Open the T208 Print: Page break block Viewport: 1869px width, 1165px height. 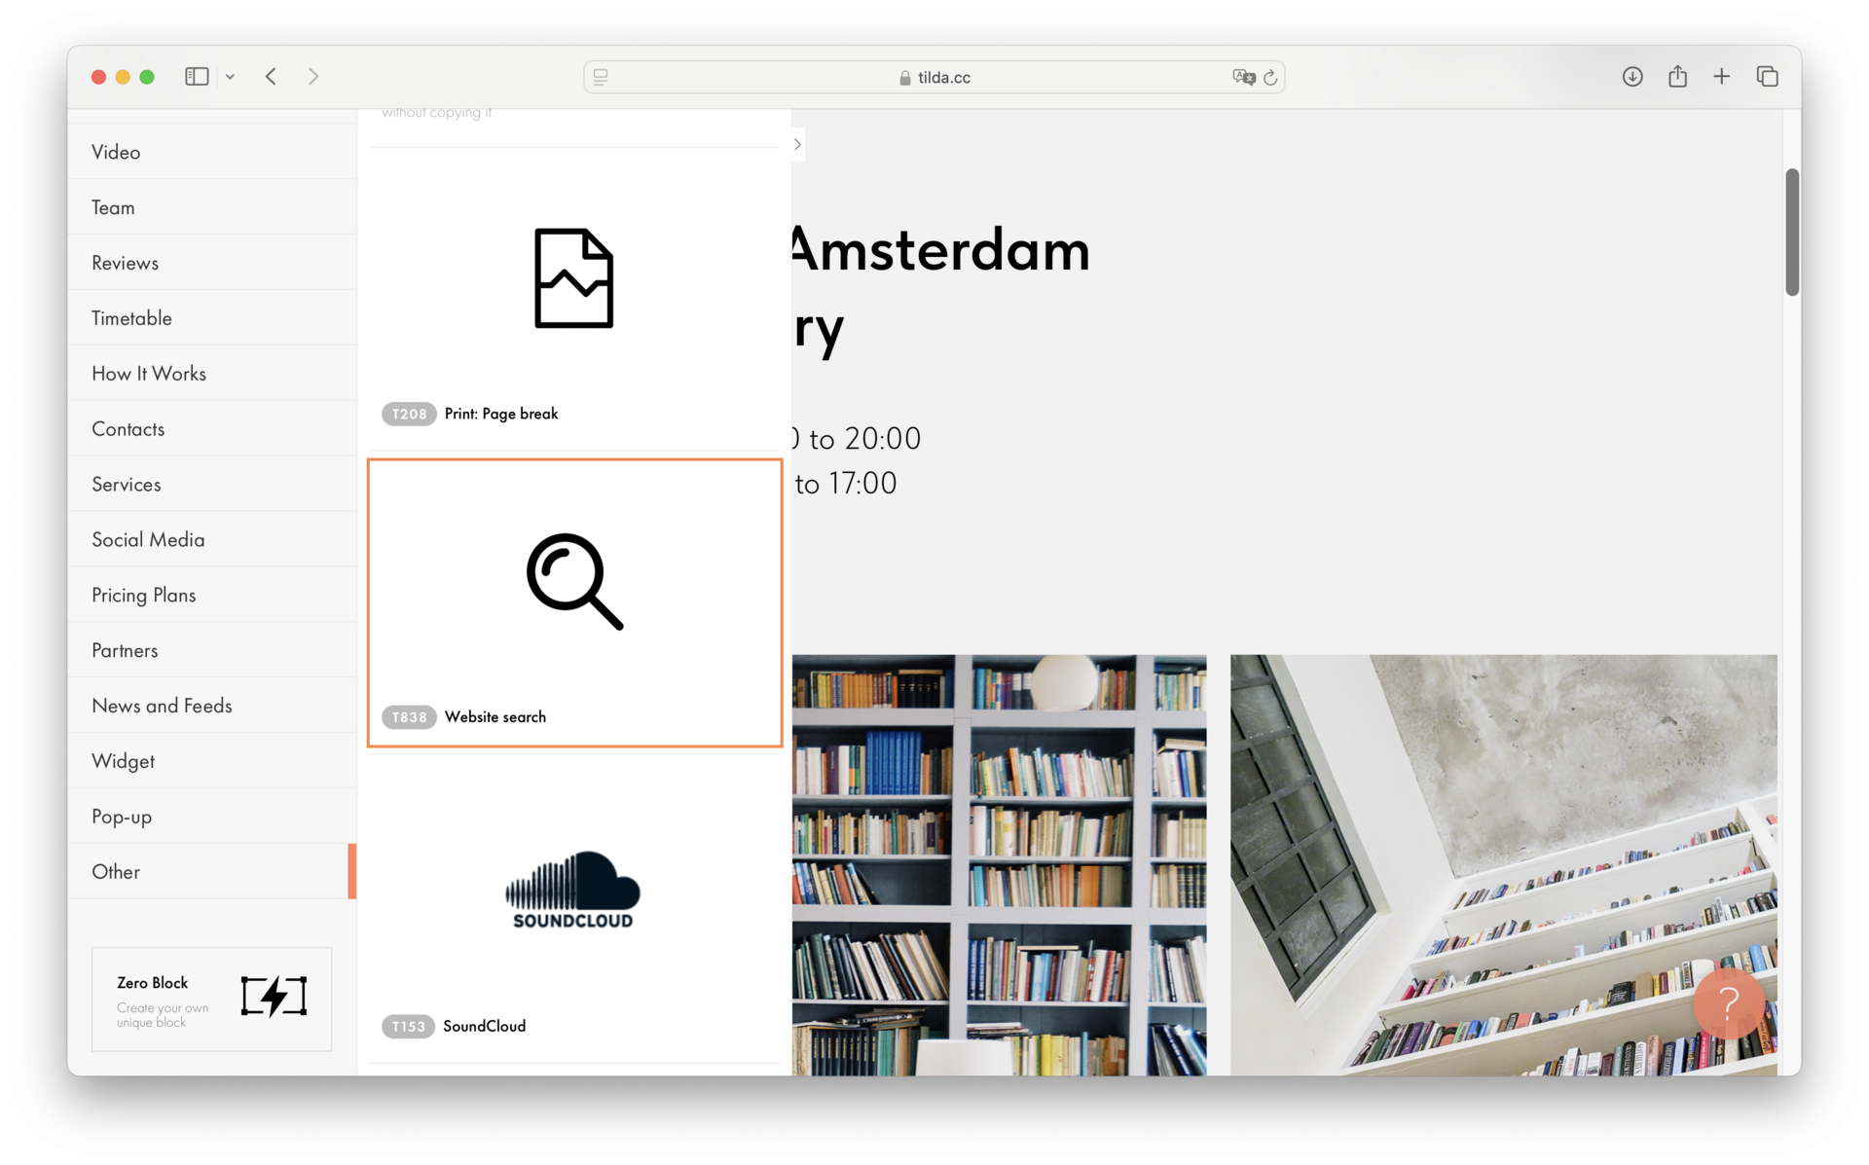click(573, 279)
